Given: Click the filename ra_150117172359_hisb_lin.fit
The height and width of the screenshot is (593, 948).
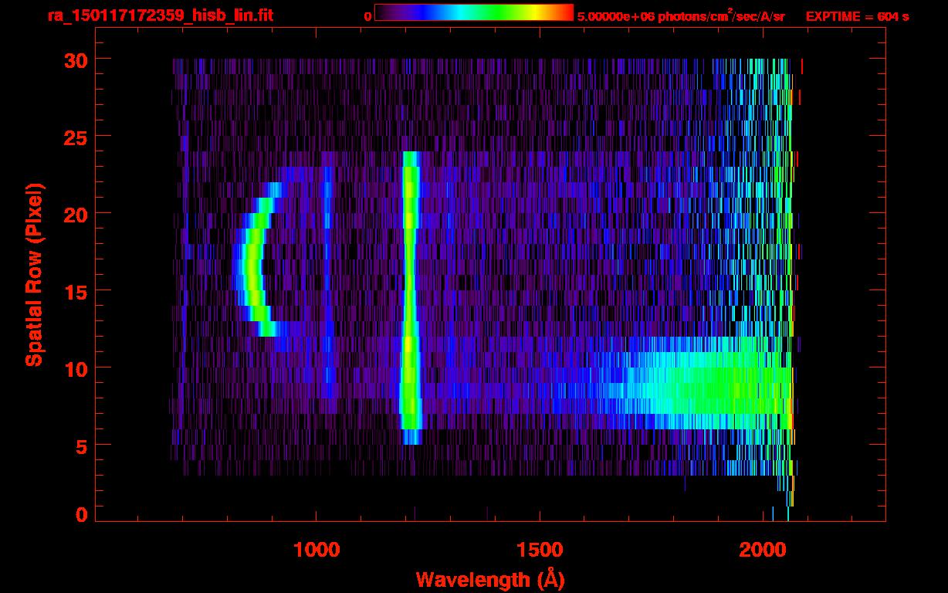Looking at the screenshot, I should point(161,15).
